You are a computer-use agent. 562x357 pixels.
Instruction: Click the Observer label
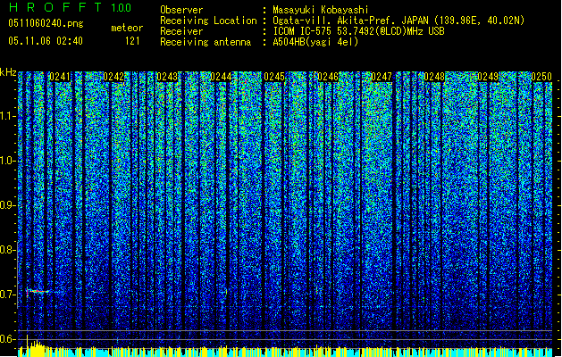(181, 10)
